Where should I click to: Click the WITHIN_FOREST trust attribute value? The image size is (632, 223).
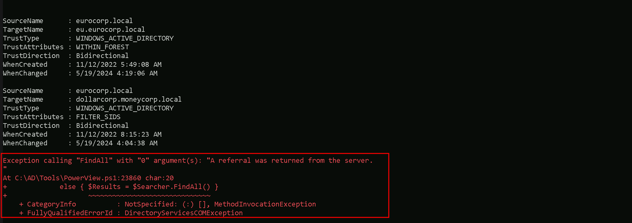[102, 47]
